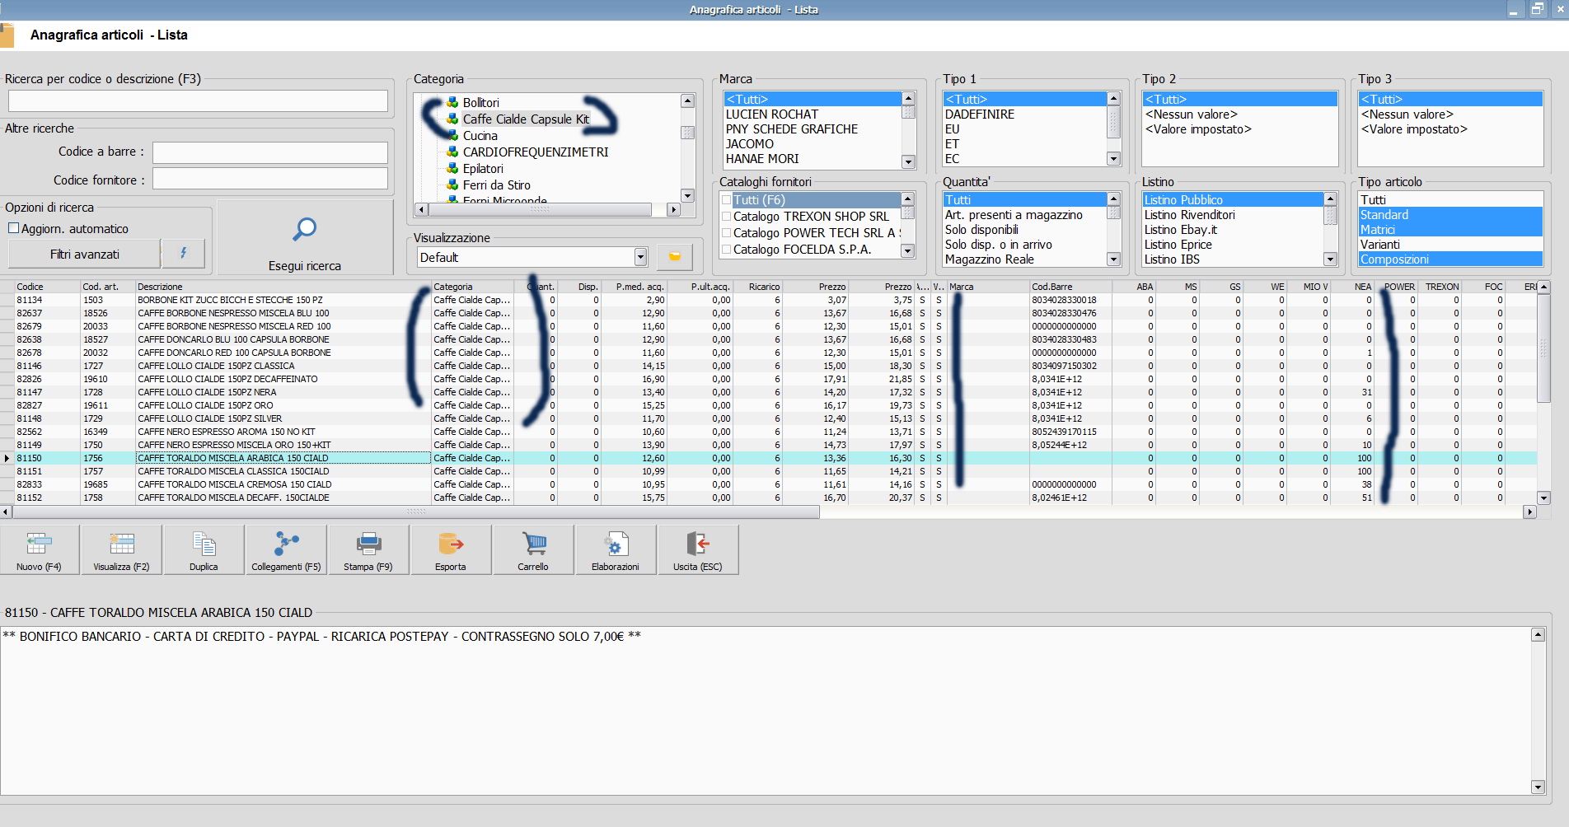Viewport: 1569px width, 827px height.
Task: Select Listino Eprice
Action: (x=1232, y=245)
